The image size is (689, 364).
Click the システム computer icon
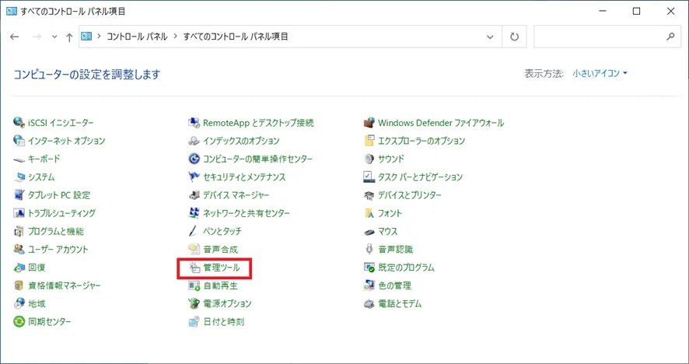tap(19, 177)
